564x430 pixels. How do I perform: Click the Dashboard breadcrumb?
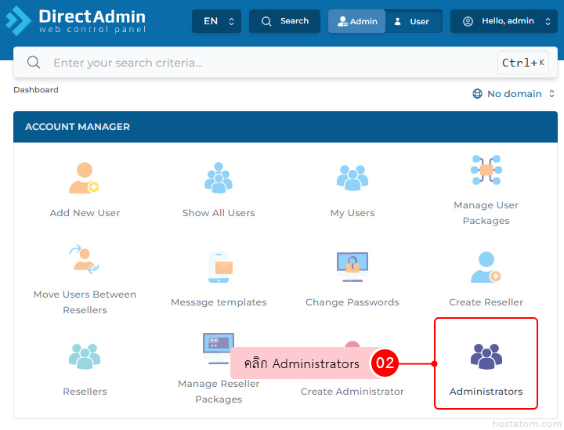35,89
